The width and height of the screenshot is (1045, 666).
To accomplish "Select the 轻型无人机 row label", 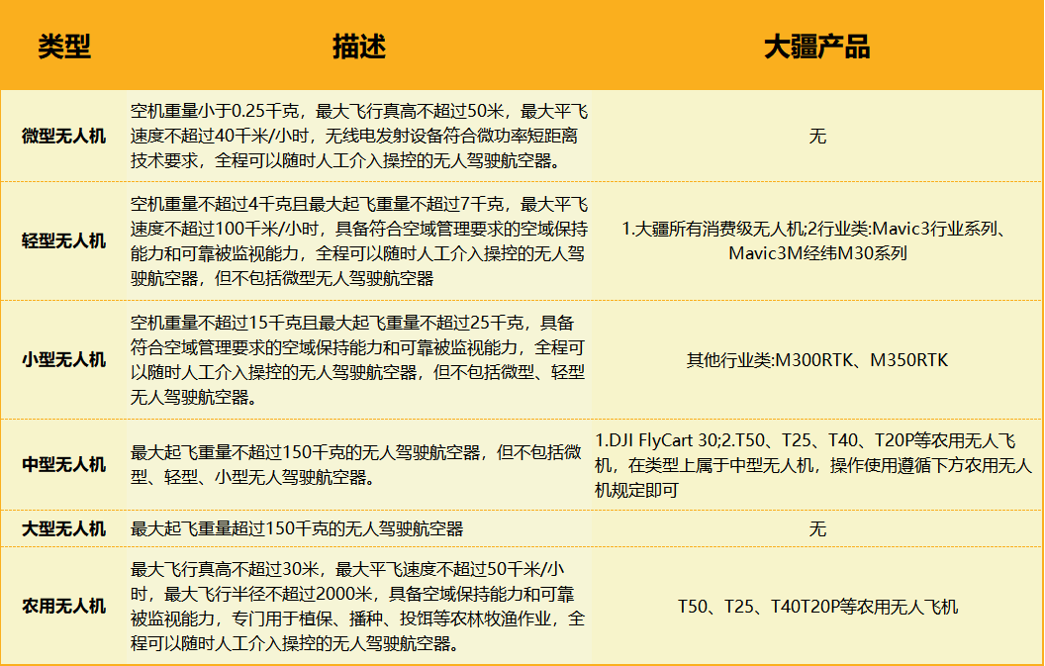I will (64, 240).
